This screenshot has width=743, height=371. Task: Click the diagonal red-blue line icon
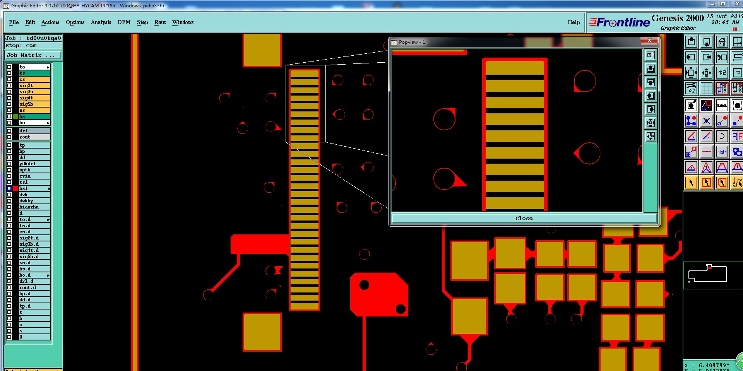pyautogui.click(x=707, y=136)
